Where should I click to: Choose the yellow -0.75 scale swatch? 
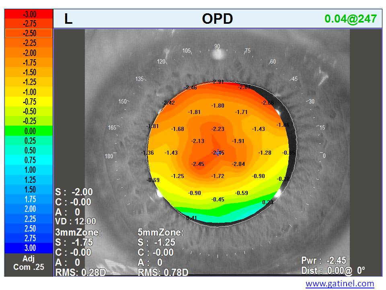click(29, 101)
